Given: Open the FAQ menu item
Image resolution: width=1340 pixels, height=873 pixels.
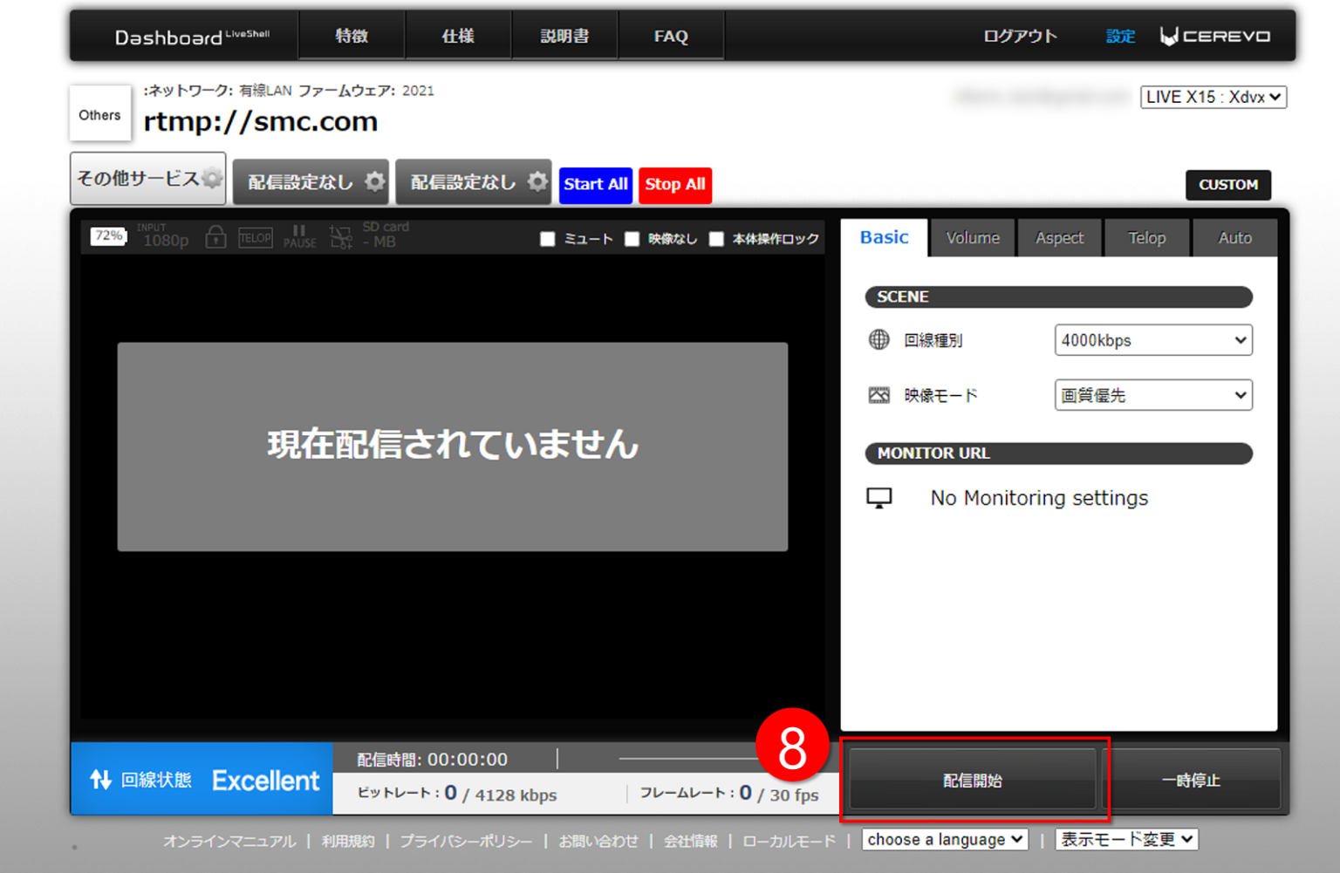Looking at the screenshot, I should click(x=671, y=36).
